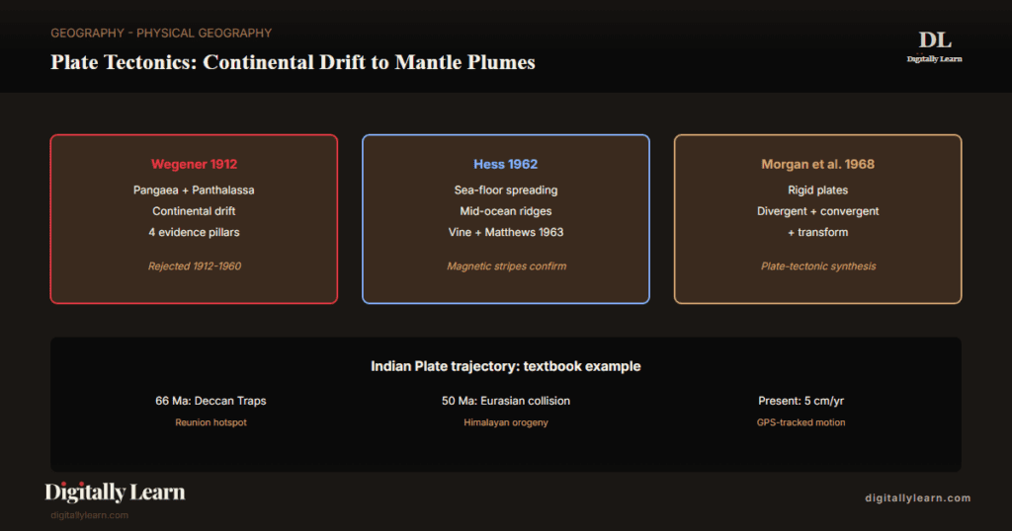Screen dimensions: 1012x531
Task: Select 'Present: 5 cm/yr' entry
Action: (801, 401)
